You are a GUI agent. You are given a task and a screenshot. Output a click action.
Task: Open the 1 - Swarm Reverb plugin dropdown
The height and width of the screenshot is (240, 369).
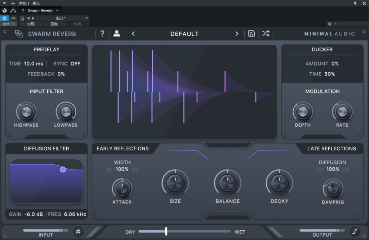point(40,10)
